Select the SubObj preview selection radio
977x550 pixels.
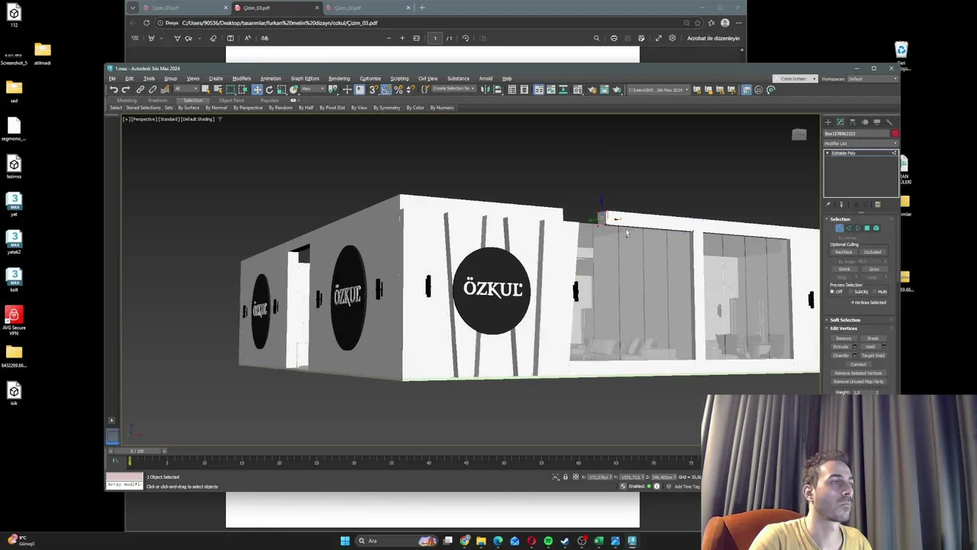pos(851,292)
